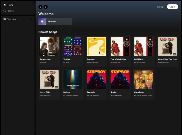Select When I Was Your Man cover
The height and width of the screenshot is (135, 182).
pos(167,46)
